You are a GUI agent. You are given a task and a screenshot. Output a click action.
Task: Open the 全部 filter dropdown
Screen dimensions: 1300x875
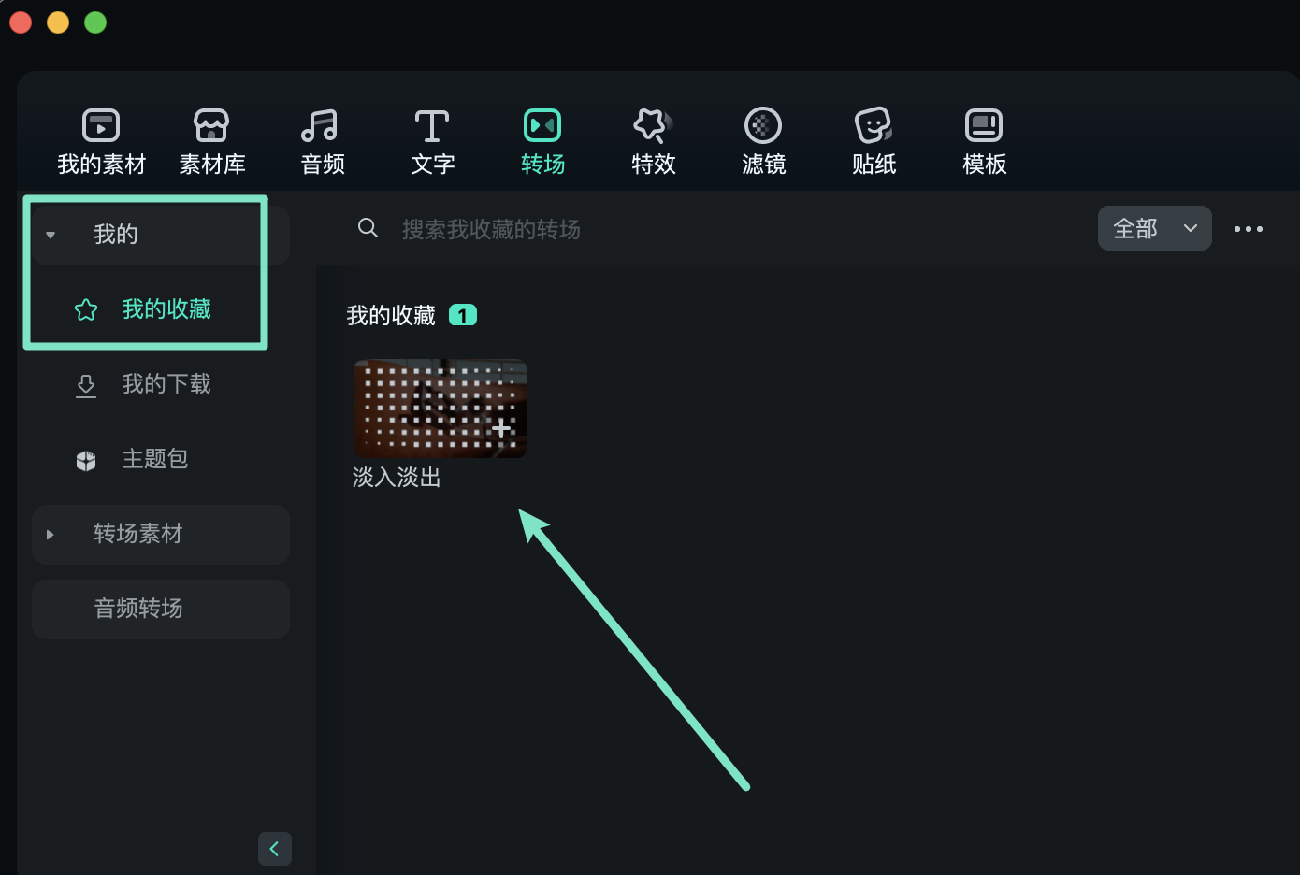pyautogui.click(x=1154, y=227)
